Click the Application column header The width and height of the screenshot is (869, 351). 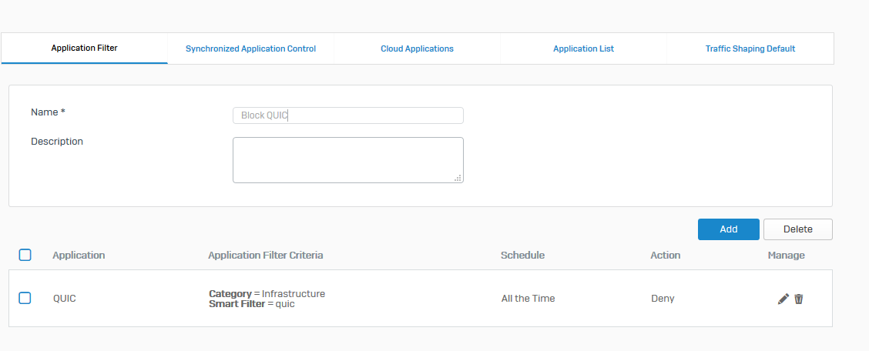[x=79, y=255]
